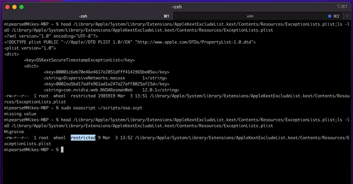Image resolution: width=353 pixels, height=184 pixels.
Task: Click the OSKextSecureTimestampExceptionList key text
Action: point(78,60)
